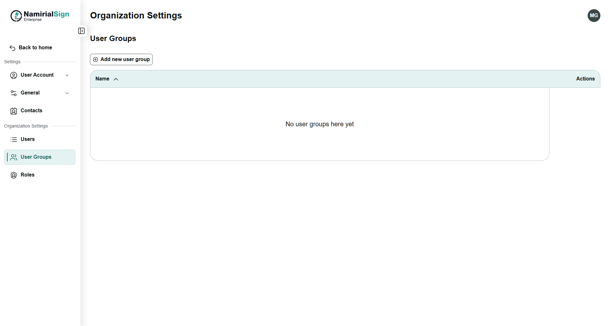The image size is (608, 326).
Task: Expand the User Account chevron
Action: pos(67,75)
